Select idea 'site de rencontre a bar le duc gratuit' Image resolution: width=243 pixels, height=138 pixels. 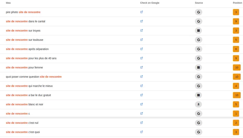pyautogui.click(x=28, y=95)
